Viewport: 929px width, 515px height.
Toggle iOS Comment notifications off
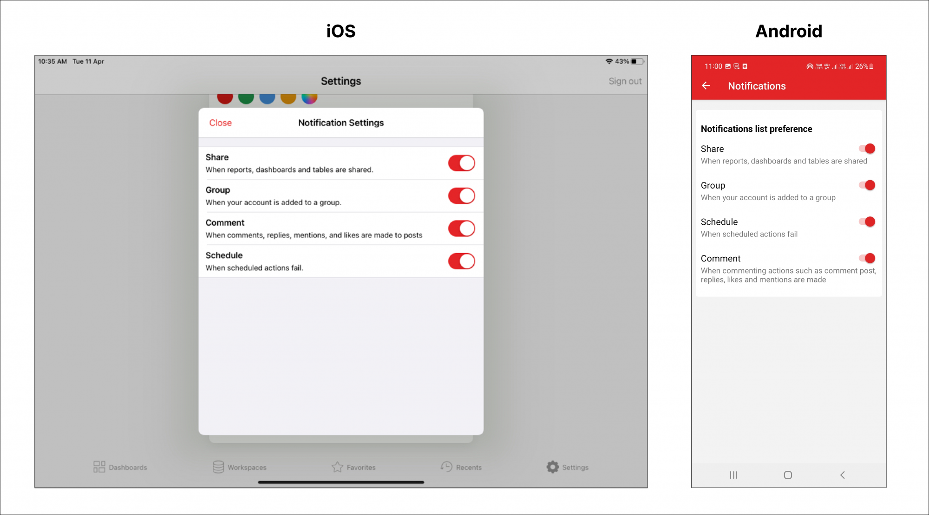point(461,228)
